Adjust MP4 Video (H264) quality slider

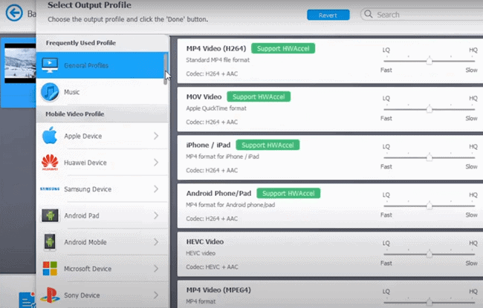(x=429, y=61)
